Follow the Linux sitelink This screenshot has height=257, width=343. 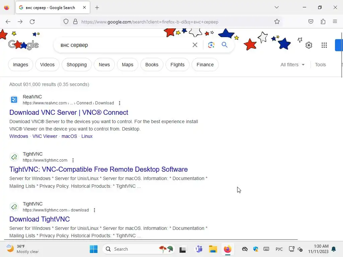coord(87,136)
